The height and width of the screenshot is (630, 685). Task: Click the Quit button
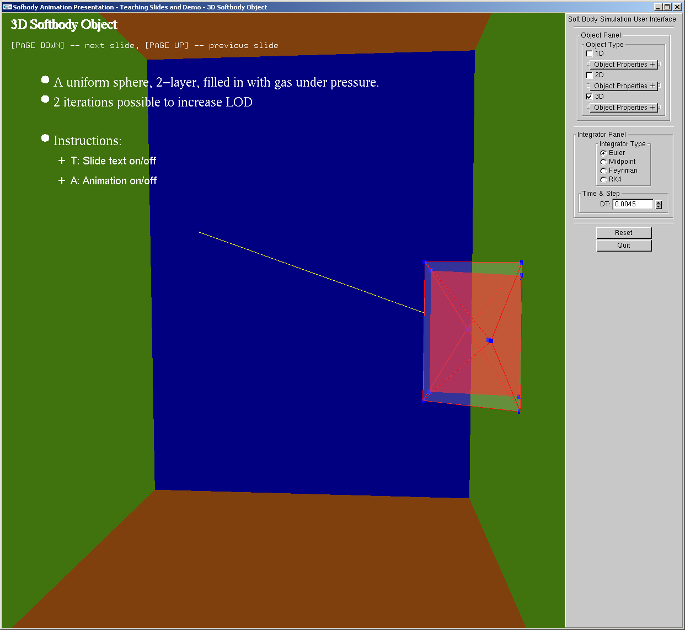(x=624, y=245)
